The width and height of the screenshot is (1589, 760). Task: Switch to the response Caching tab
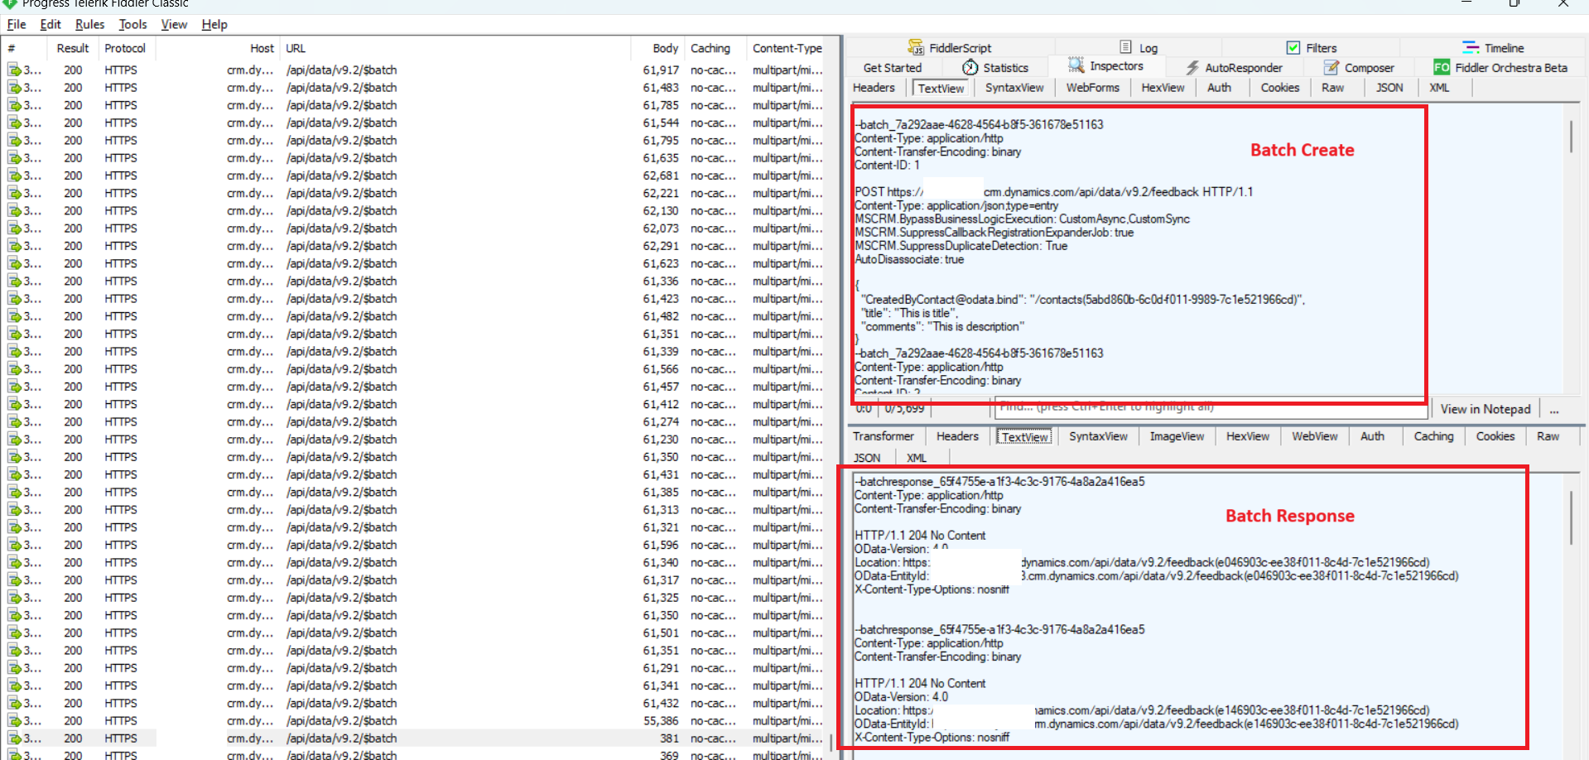[x=1433, y=436]
